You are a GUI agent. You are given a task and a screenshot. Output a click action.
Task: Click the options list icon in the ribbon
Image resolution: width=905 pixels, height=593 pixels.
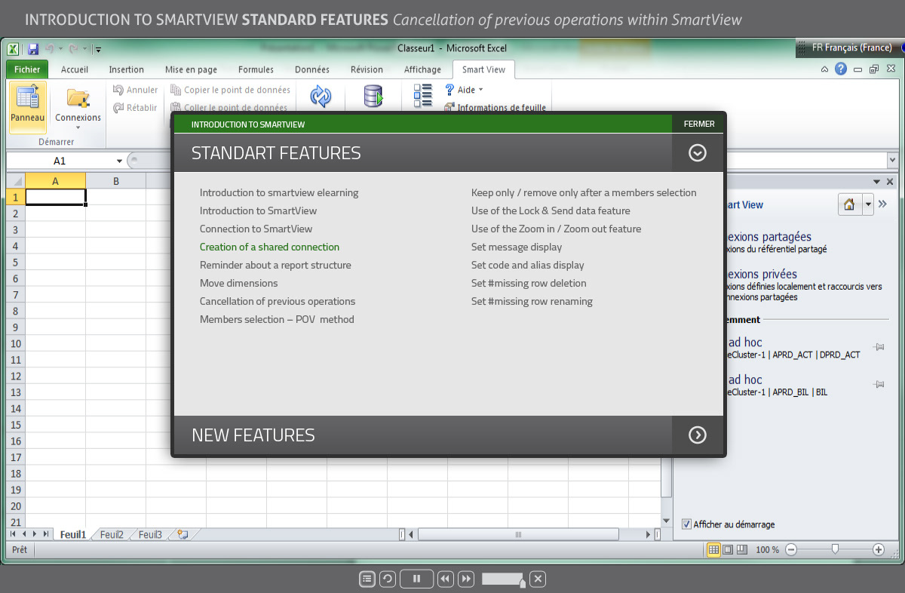(423, 96)
